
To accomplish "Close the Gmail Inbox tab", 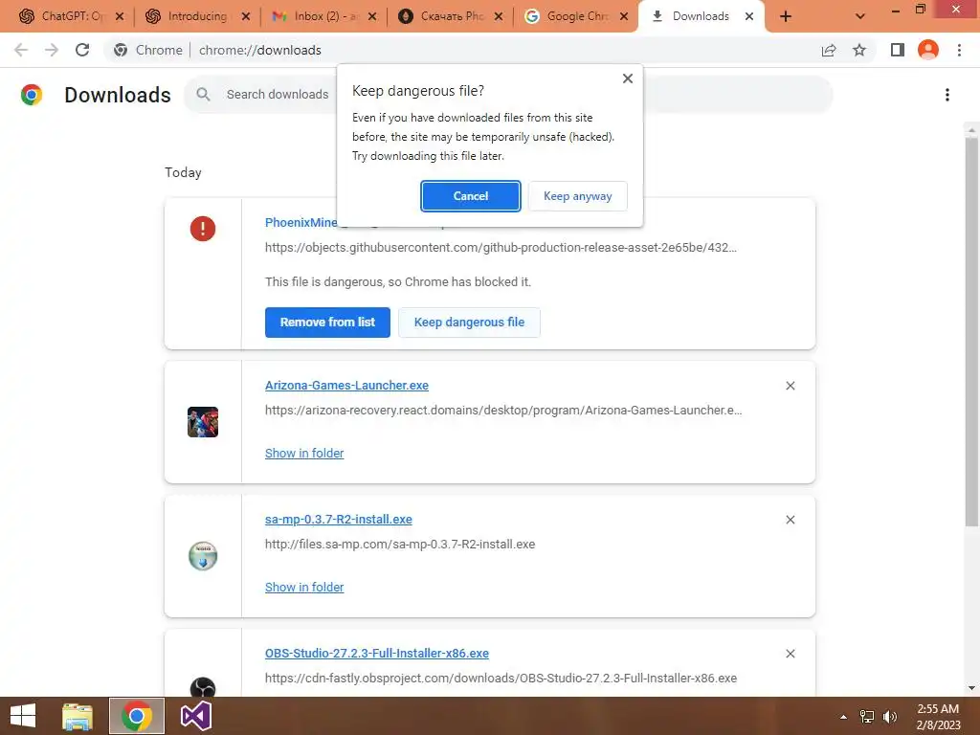I will click(372, 16).
